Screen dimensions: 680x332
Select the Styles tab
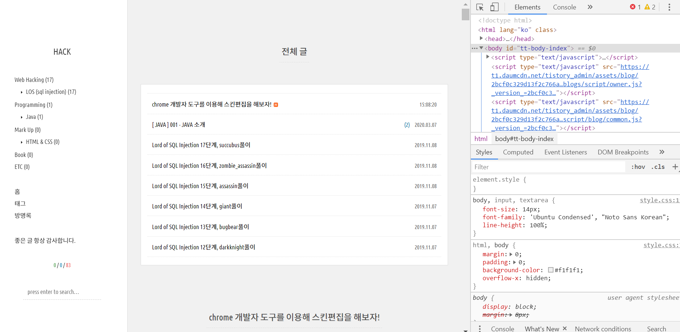484,152
